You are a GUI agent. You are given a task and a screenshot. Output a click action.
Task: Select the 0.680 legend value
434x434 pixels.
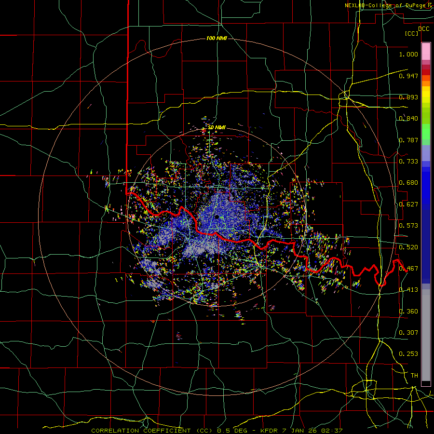(408, 183)
